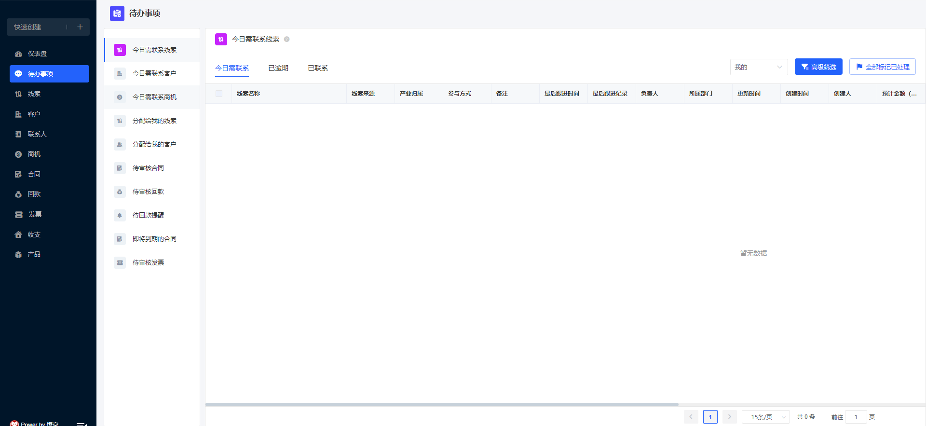Open the 15条/页 page size dropdown
This screenshot has width=926, height=426.
point(765,417)
